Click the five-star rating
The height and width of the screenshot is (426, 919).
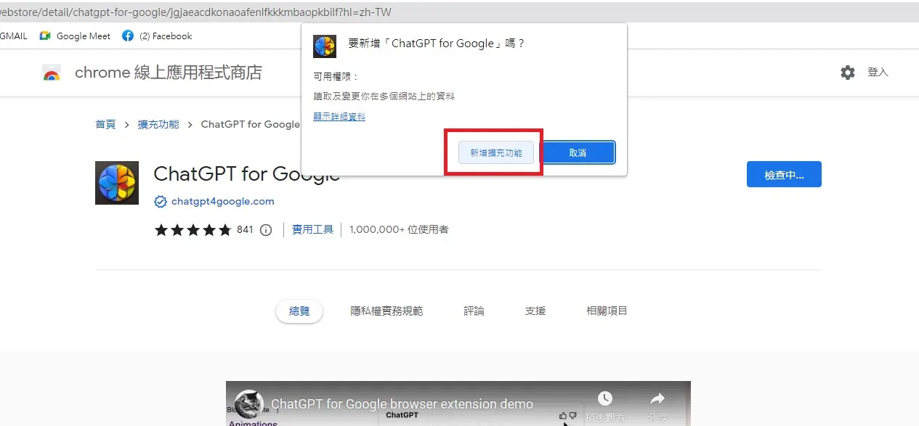(x=193, y=230)
